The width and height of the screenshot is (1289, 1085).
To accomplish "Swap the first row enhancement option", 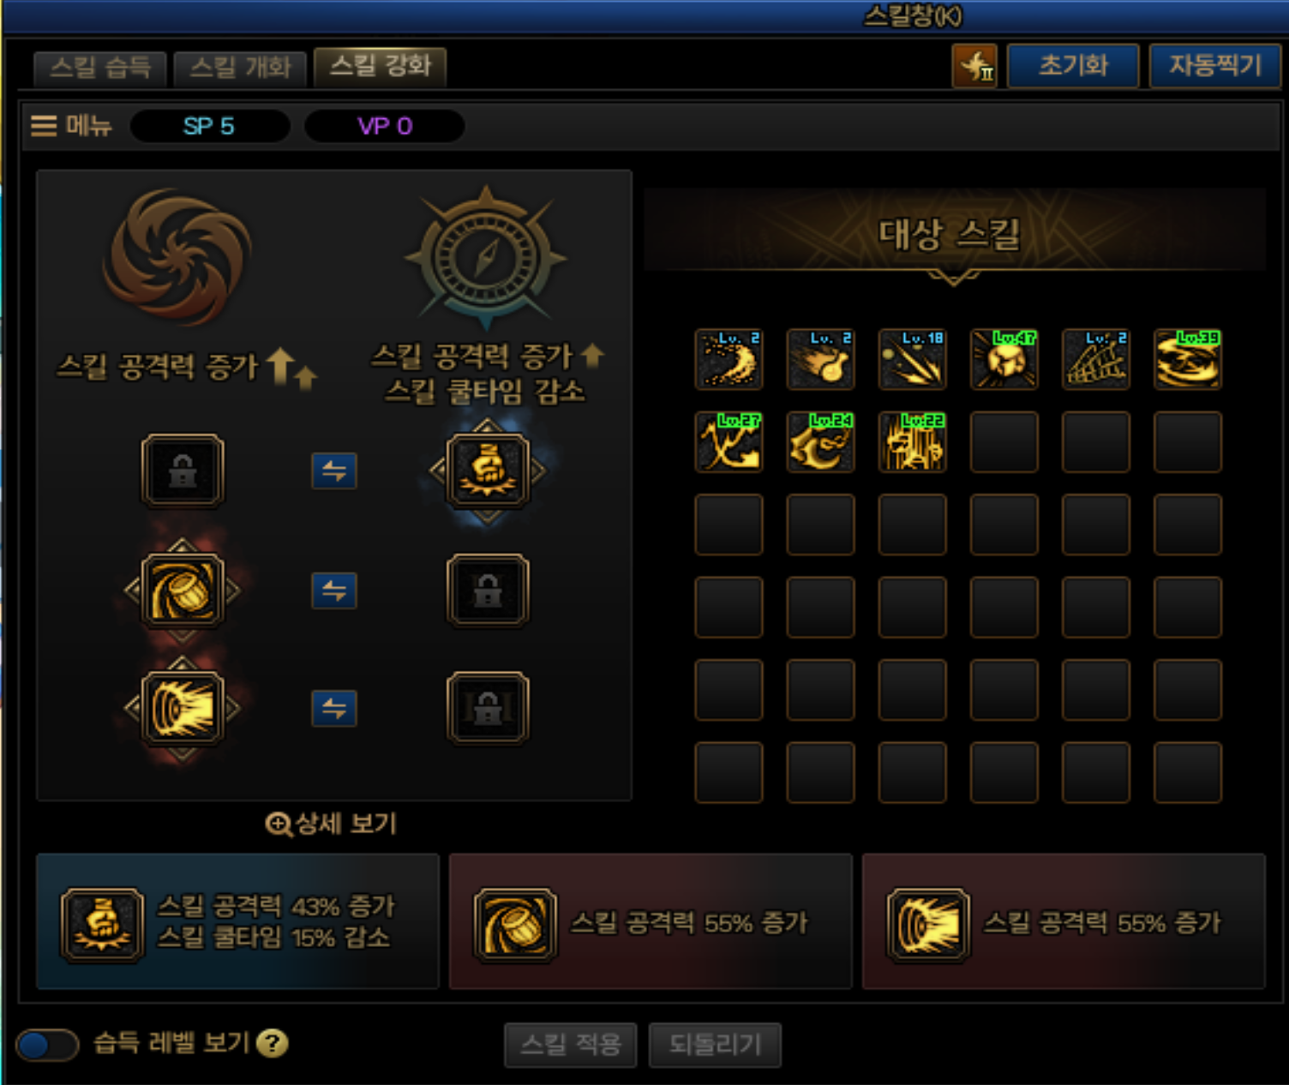I will pos(333,471).
